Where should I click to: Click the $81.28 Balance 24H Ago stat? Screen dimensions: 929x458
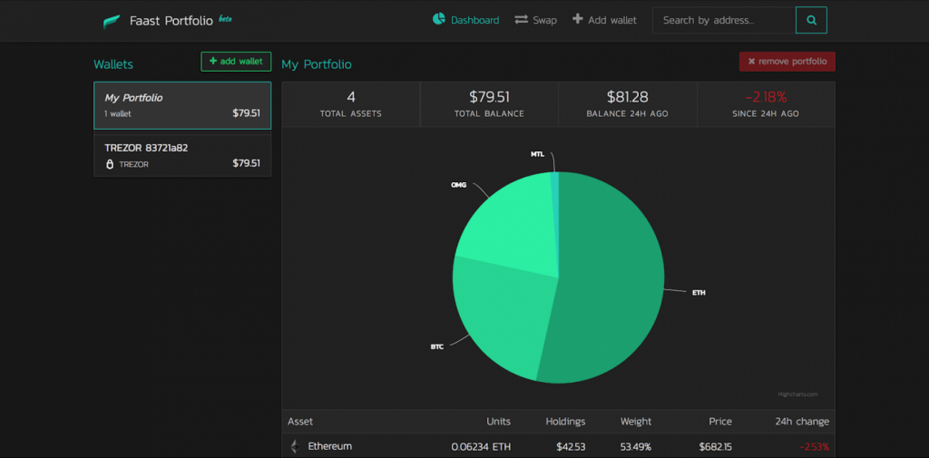click(628, 104)
